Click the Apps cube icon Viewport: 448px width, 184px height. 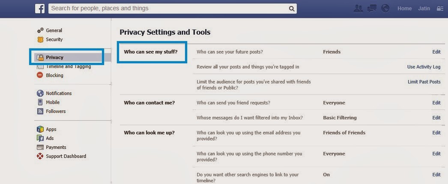[40, 129]
